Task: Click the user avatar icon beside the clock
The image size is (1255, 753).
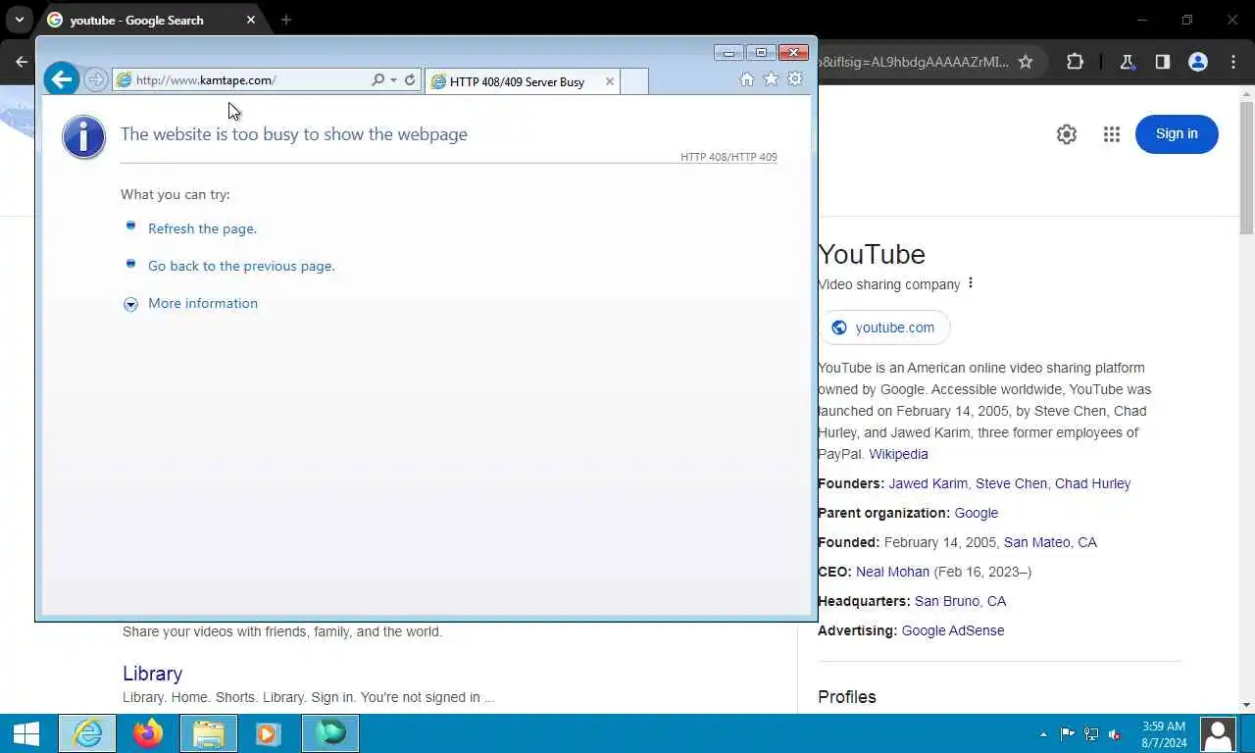Action: click(x=1218, y=733)
